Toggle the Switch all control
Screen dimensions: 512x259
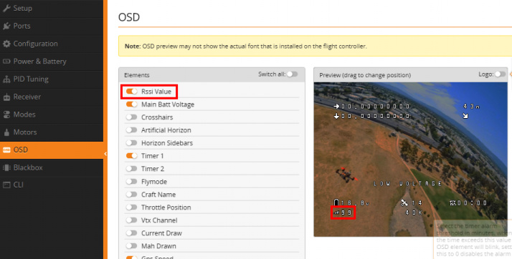[292, 74]
